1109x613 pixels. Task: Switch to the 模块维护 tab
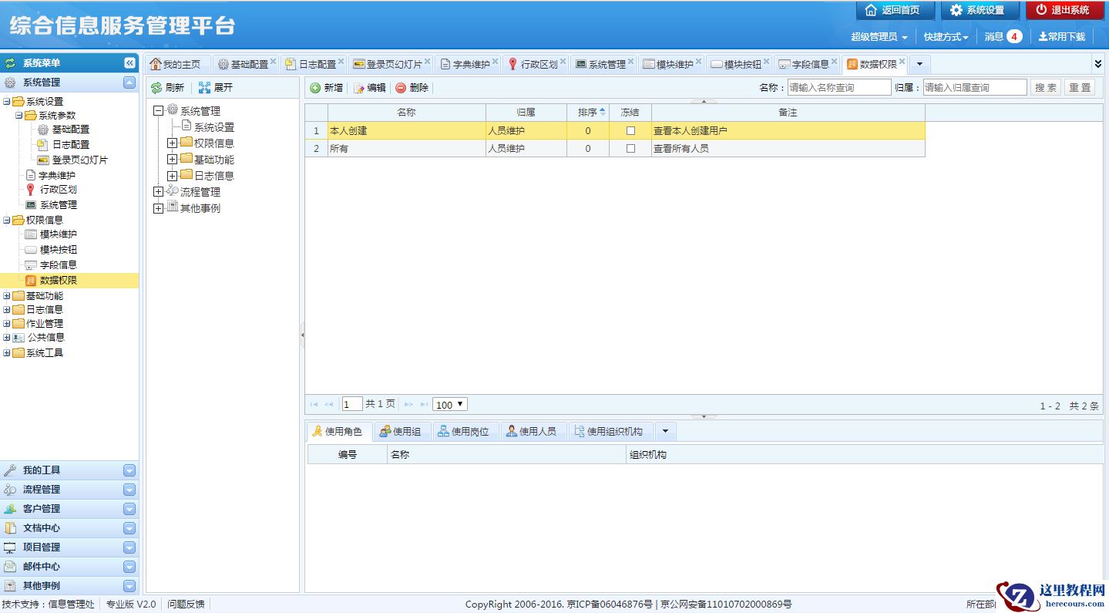668,64
